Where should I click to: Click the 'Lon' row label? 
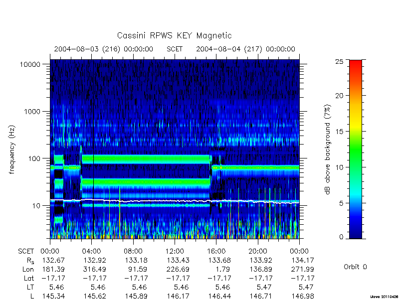tap(28, 269)
